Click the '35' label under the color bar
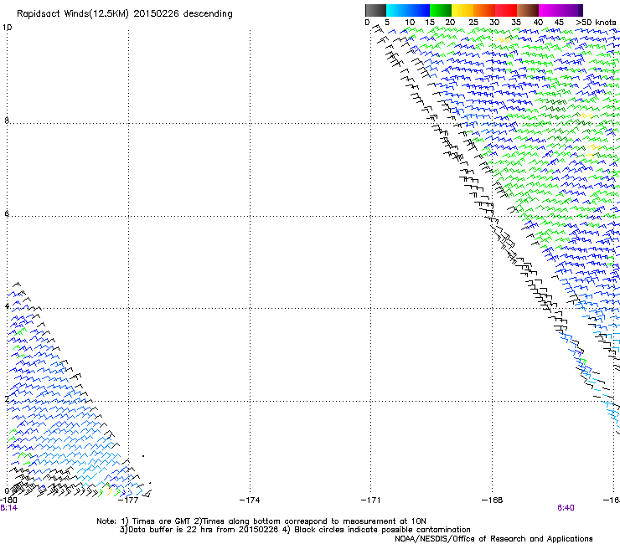 [516, 23]
